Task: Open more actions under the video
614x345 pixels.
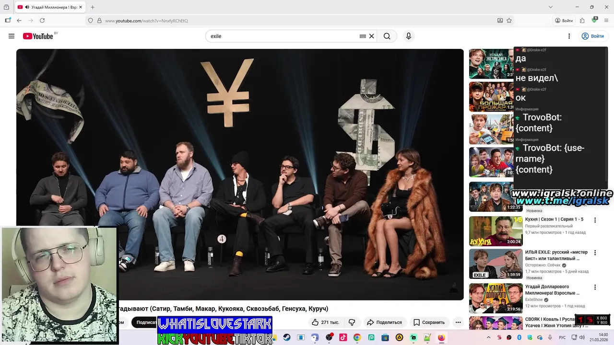Action: pyautogui.click(x=458, y=322)
